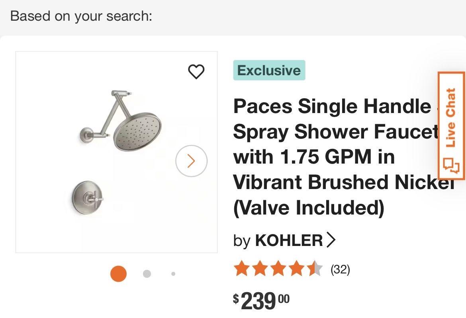
Task: Click the Exclusive badge
Action: click(269, 70)
